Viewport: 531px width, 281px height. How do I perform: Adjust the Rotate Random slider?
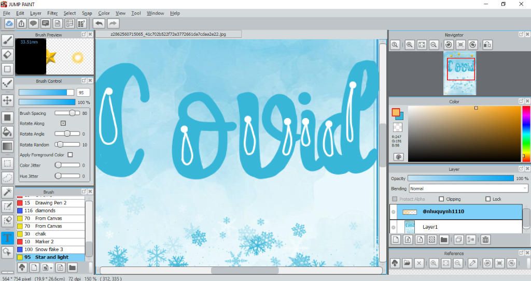coord(67,144)
